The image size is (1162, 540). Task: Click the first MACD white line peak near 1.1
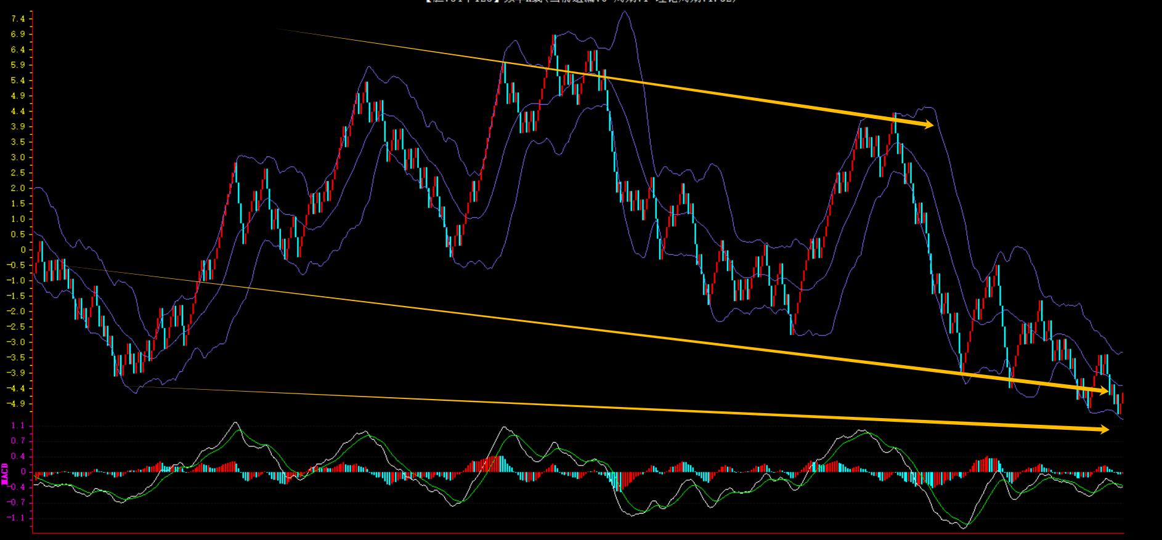tap(235, 423)
